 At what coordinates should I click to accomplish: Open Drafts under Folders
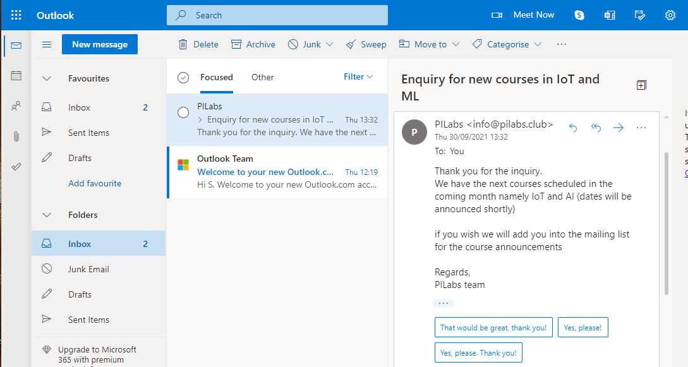[x=99, y=294]
